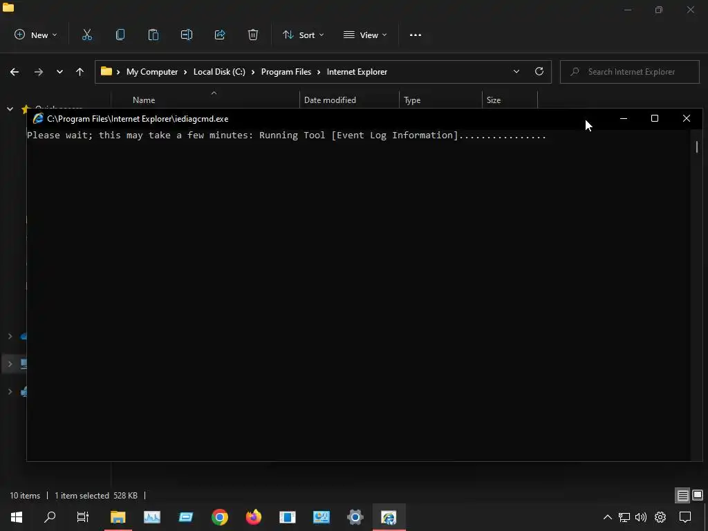Select Program Files breadcrumb
The width and height of the screenshot is (708, 531).
pos(286,72)
